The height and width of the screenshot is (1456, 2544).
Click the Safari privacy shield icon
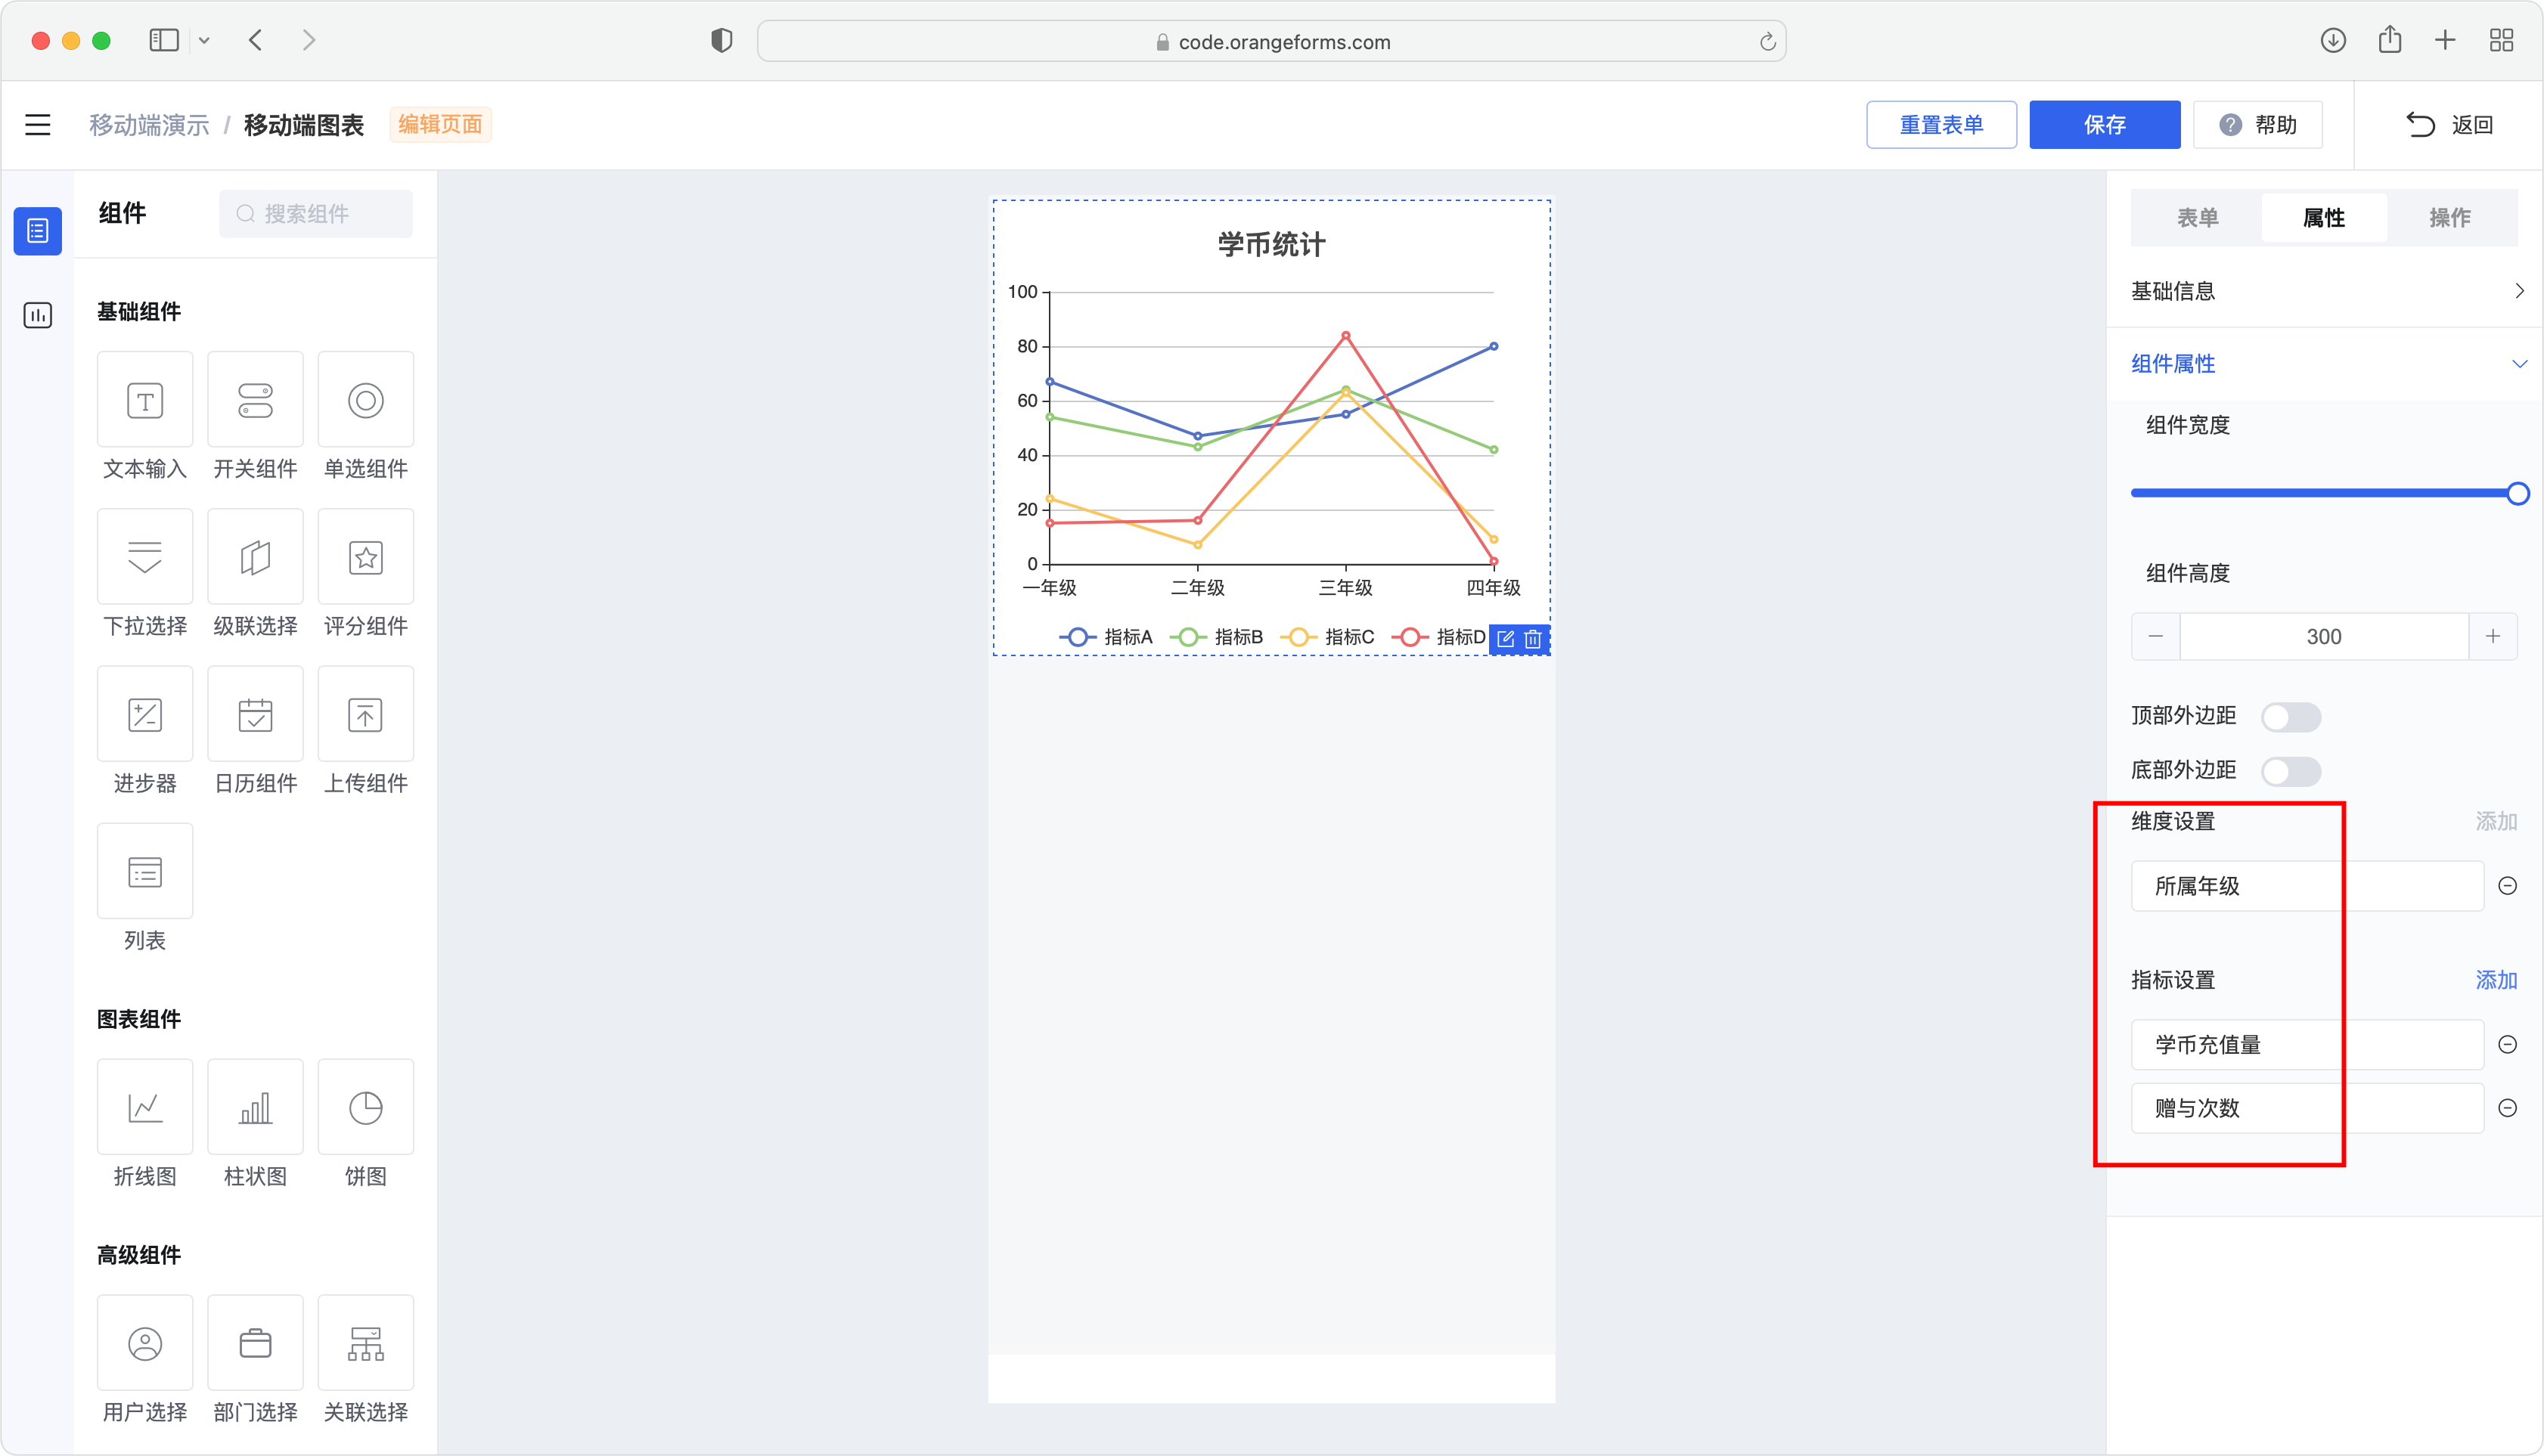tap(721, 40)
